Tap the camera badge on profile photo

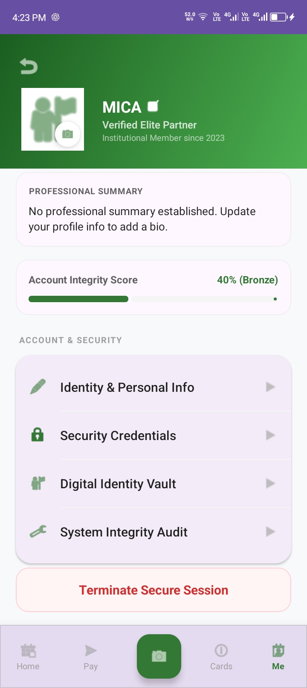tap(67, 134)
